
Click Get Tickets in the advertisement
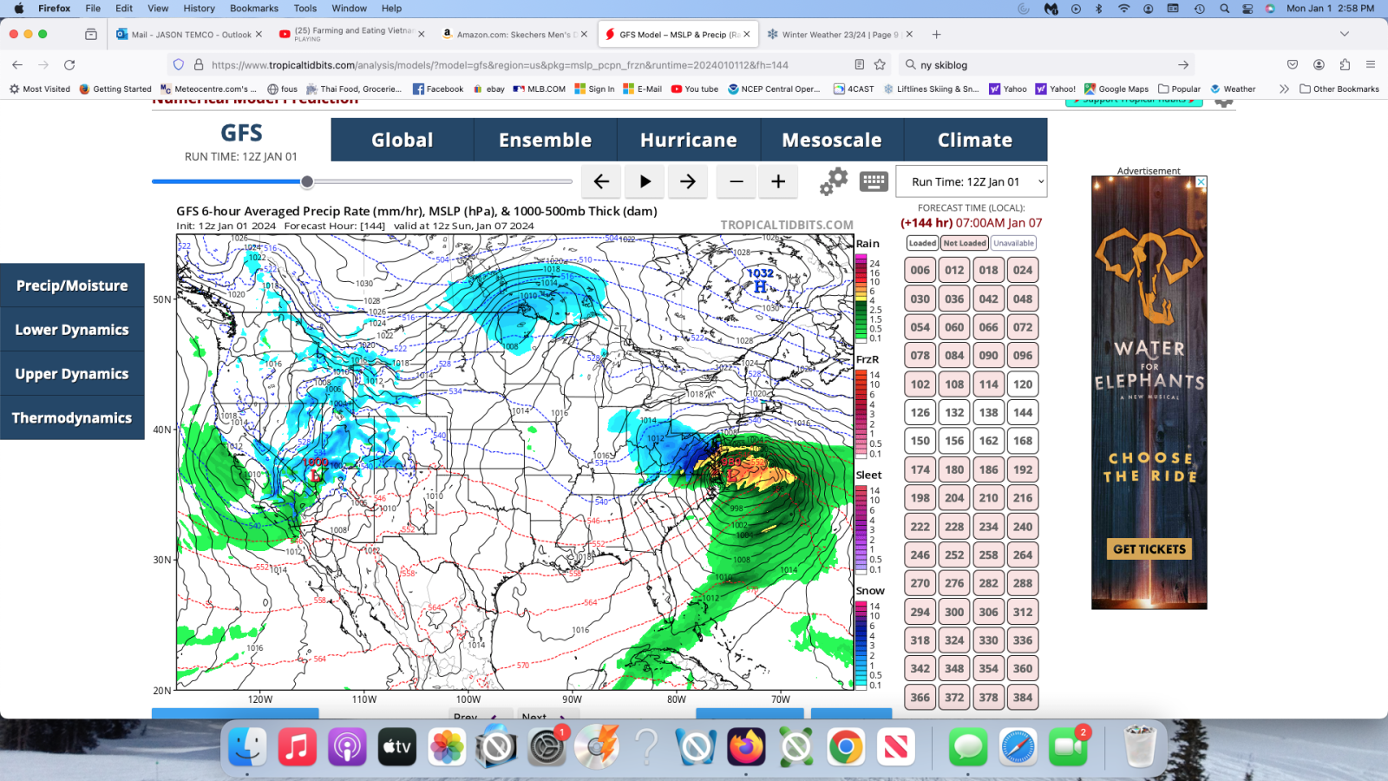point(1149,548)
